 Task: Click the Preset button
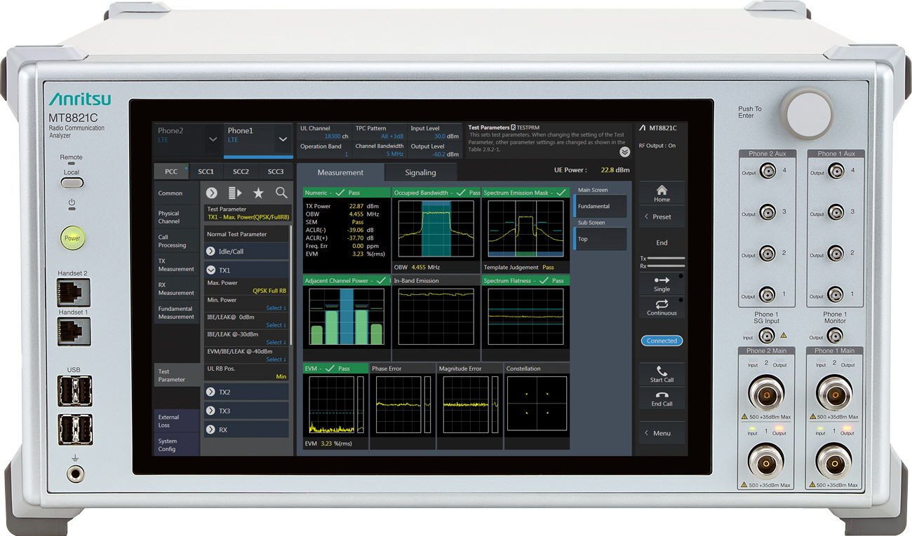[x=662, y=217]
